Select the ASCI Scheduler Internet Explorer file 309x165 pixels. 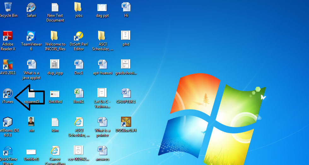tap(79, 122)
